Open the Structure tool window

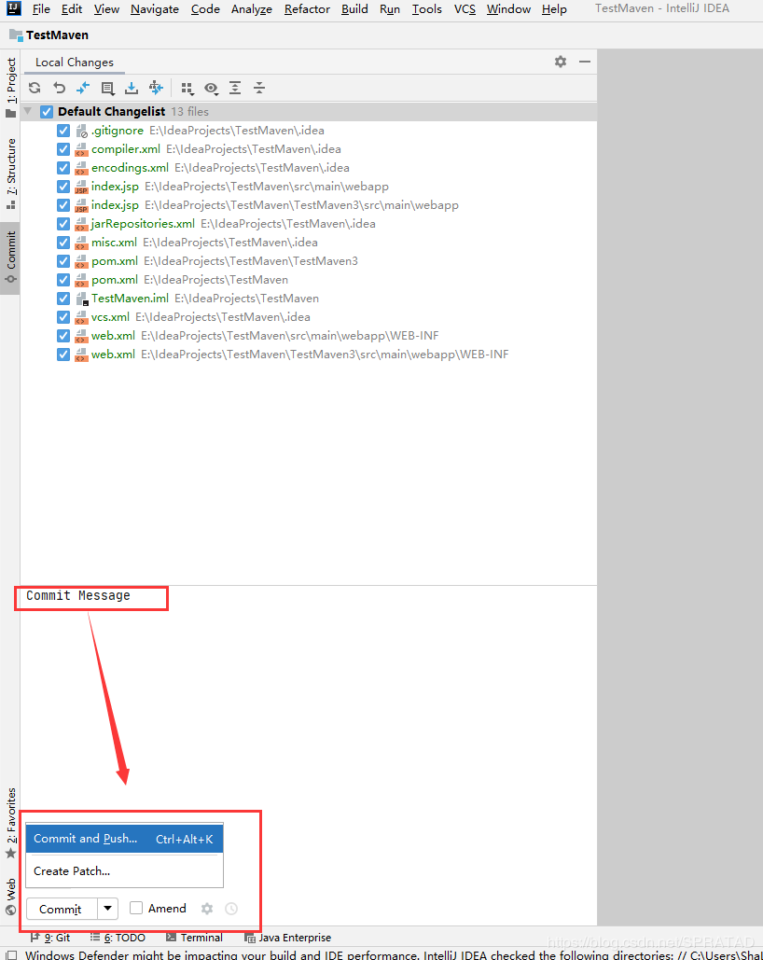[x=10, y=174]
